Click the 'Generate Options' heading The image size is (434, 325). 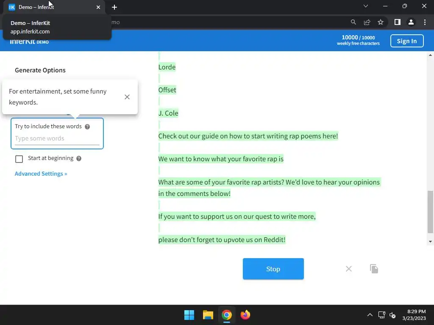click(40, 70)
